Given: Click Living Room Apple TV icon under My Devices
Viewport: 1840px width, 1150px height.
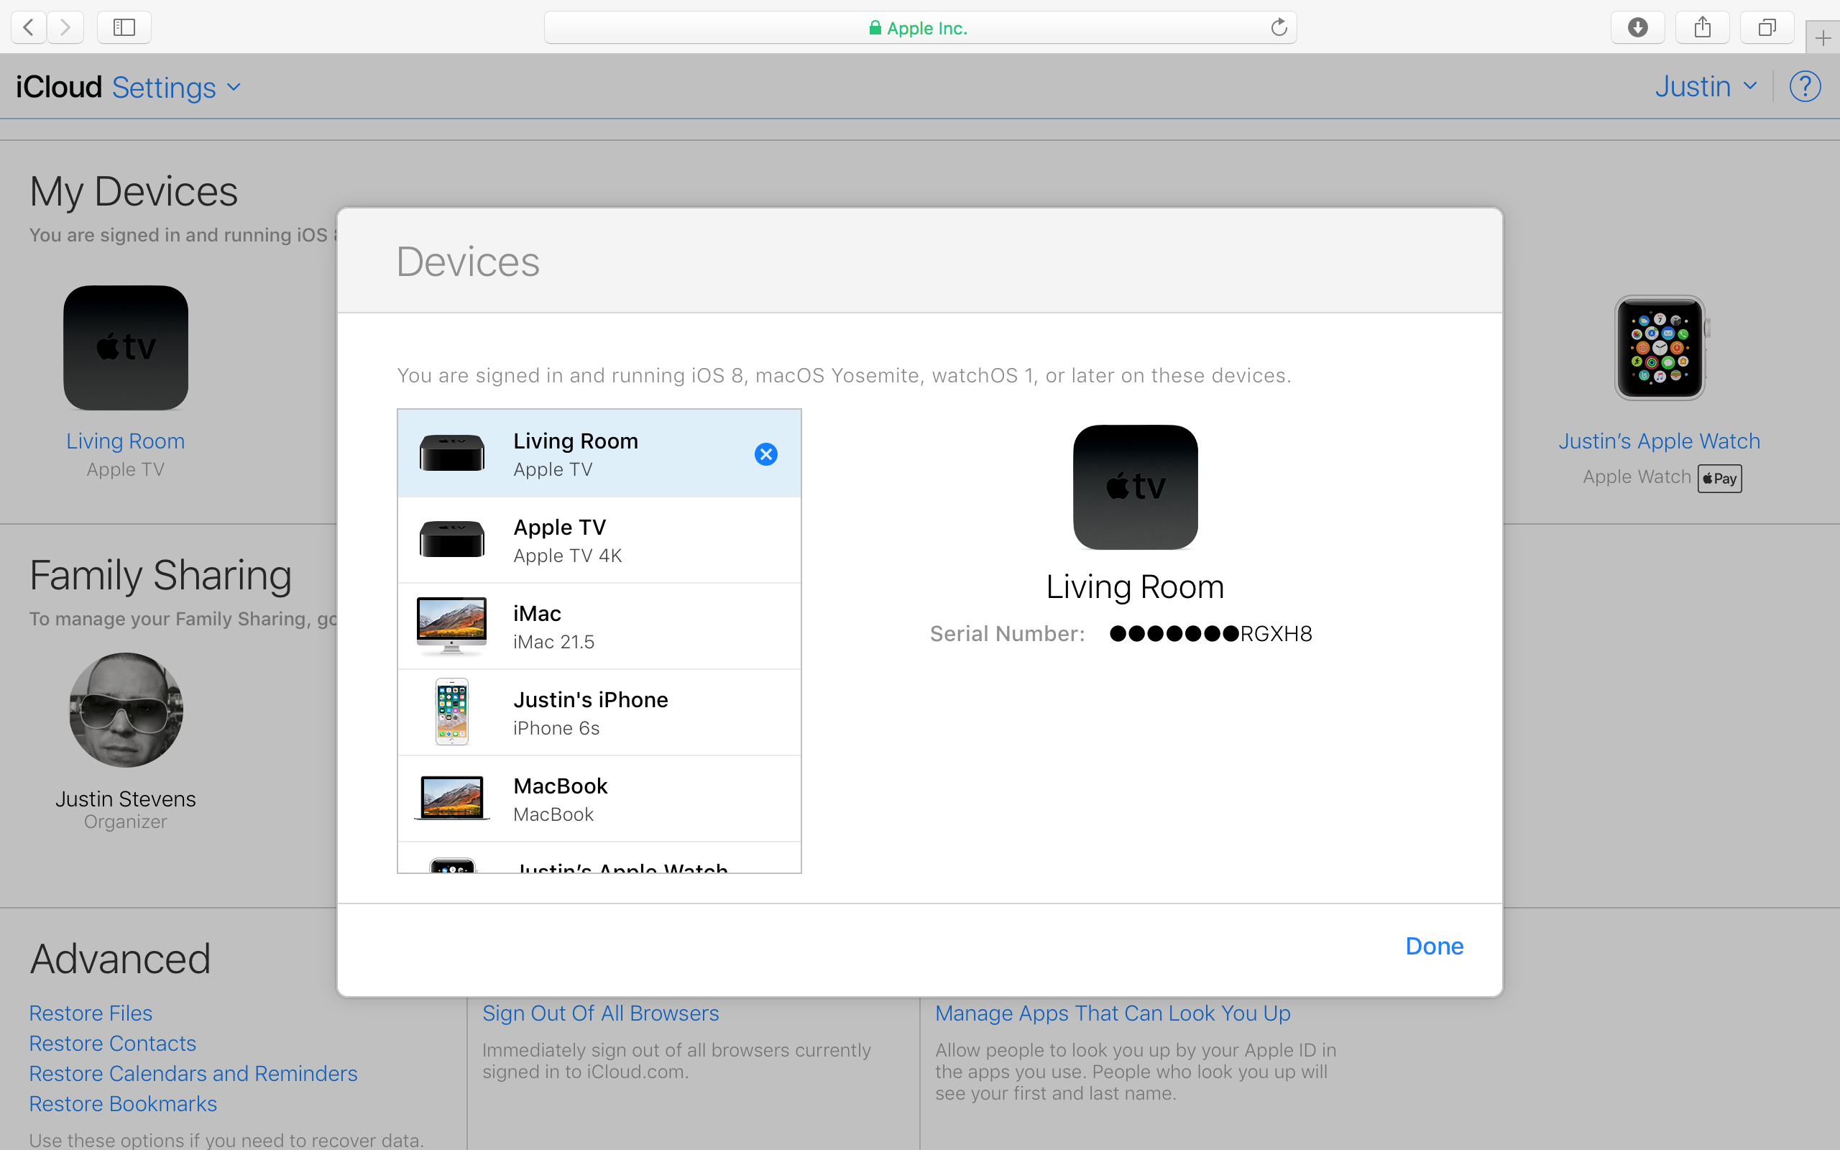Looking at the screenshot, I should tap(126, 348).
